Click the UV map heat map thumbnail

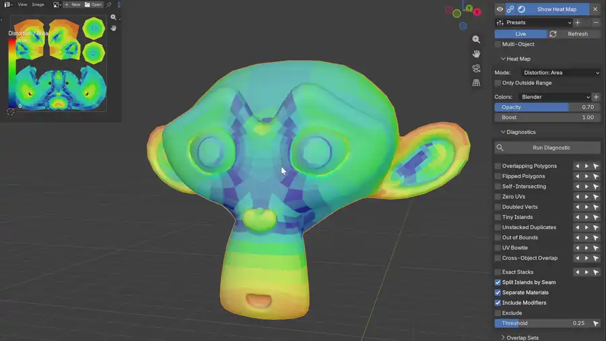tap(58, 64)
